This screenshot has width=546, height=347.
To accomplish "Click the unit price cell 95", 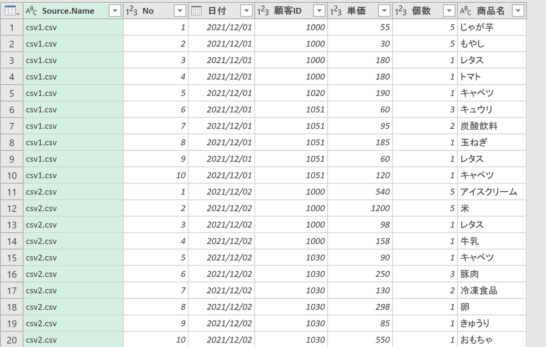I will point(360,126).
